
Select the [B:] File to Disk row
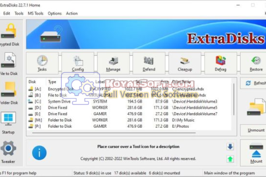[x=129, y=95]
